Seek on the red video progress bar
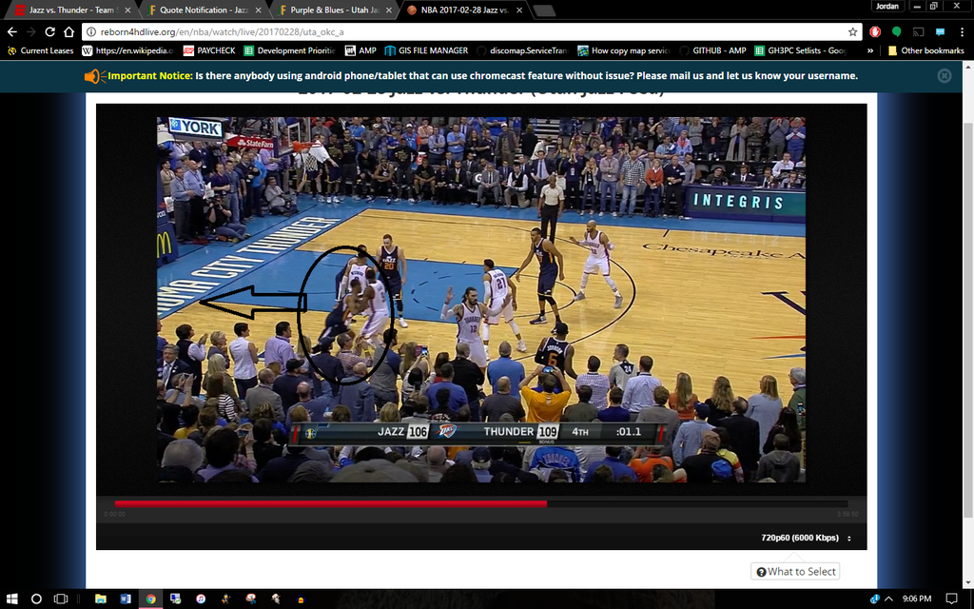 480,504
